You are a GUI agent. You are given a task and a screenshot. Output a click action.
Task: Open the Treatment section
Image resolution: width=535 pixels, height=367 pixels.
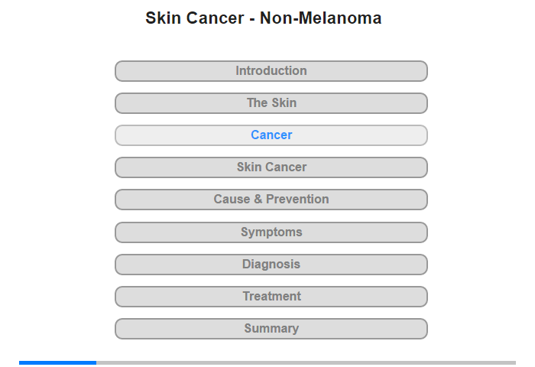[271, 297]
